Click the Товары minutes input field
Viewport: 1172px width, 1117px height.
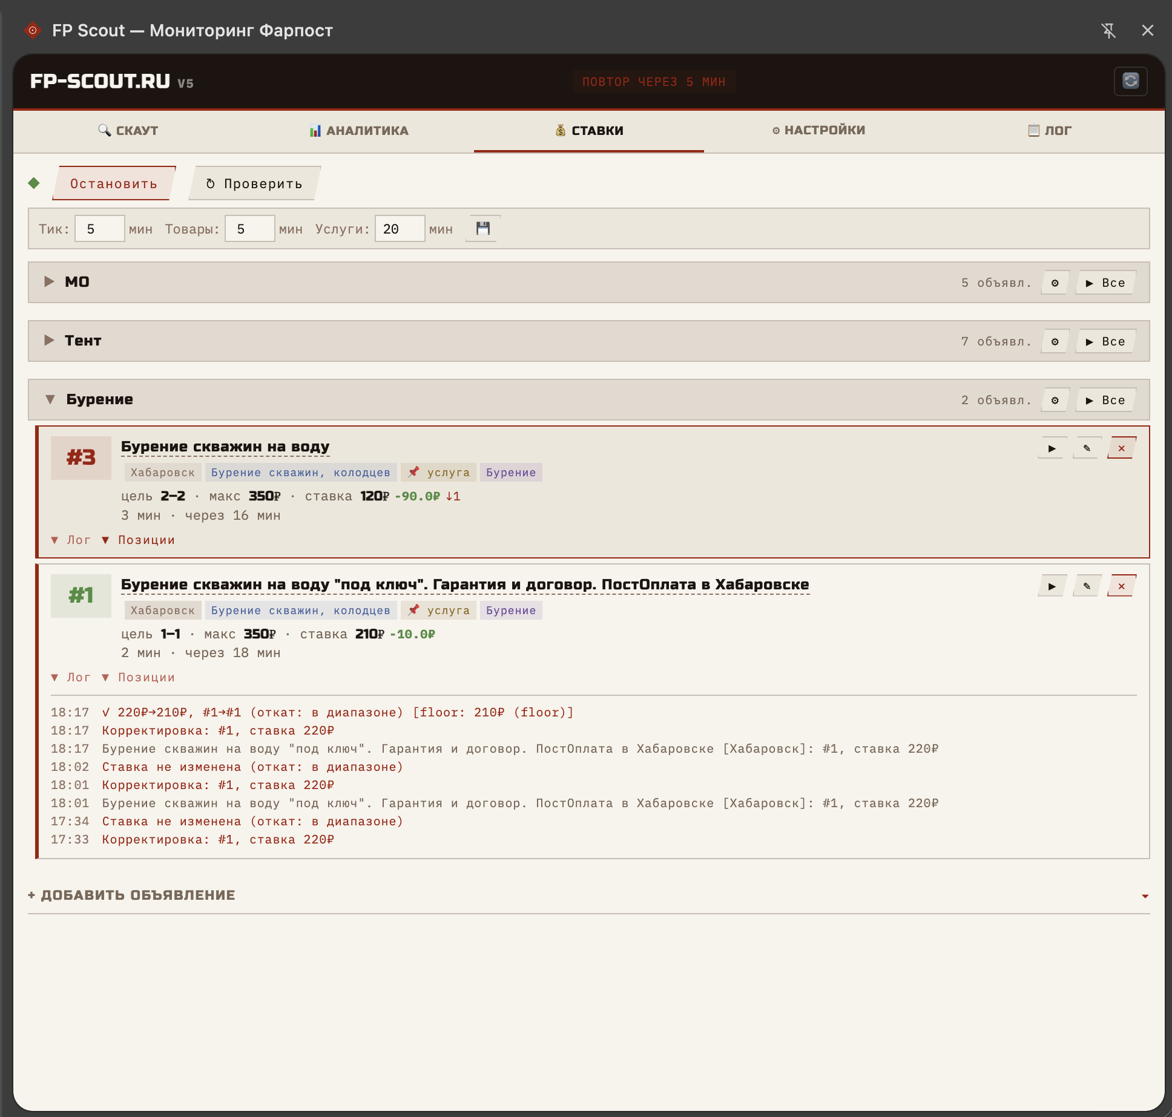[250, 229]
